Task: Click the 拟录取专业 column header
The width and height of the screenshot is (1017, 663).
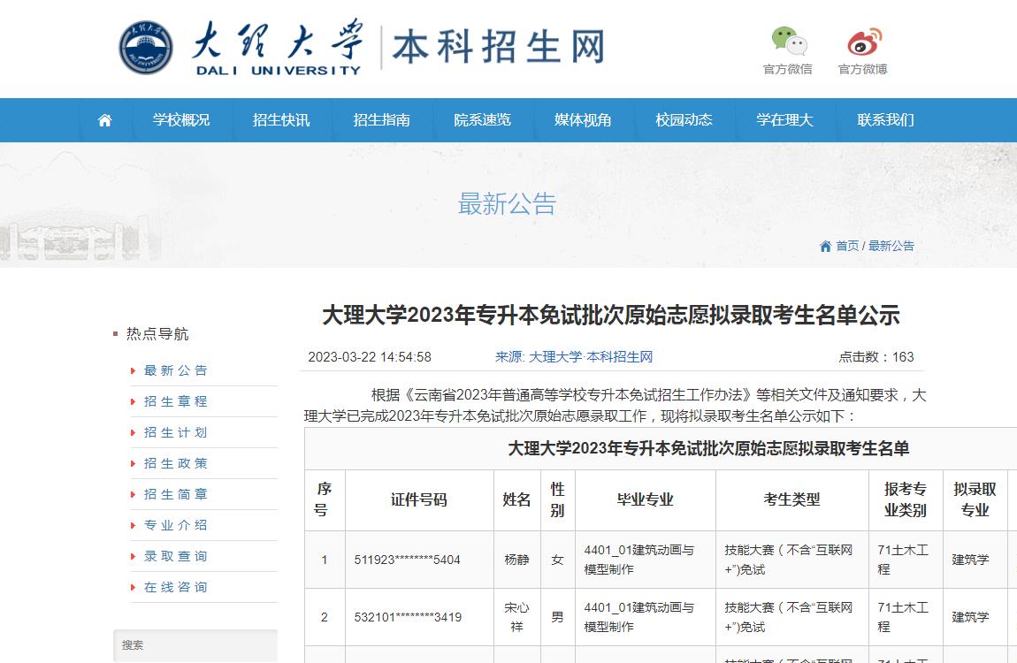Action: (x=975, y=499)
